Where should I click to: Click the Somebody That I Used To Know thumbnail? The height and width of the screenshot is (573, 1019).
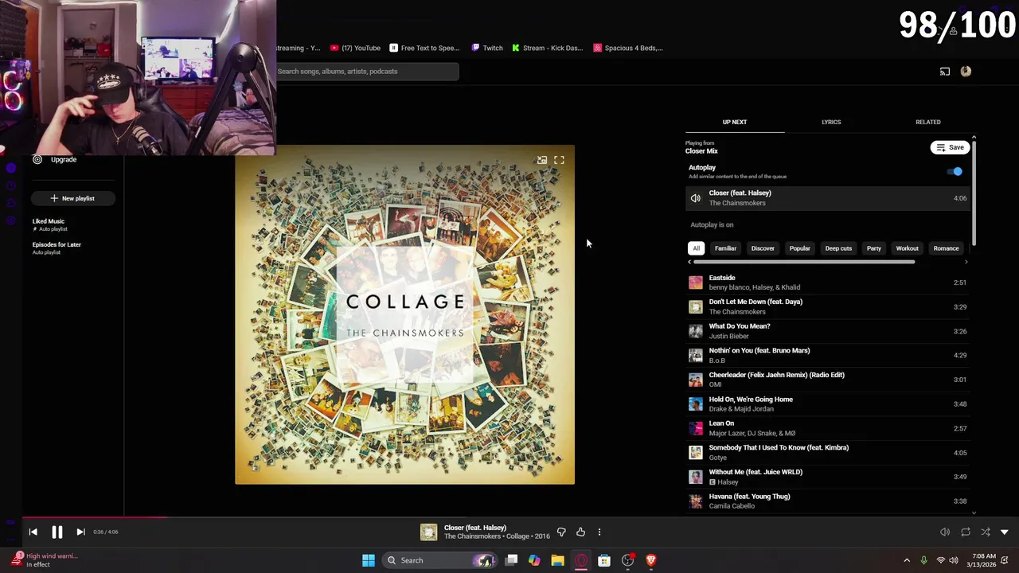click(696, 453)
